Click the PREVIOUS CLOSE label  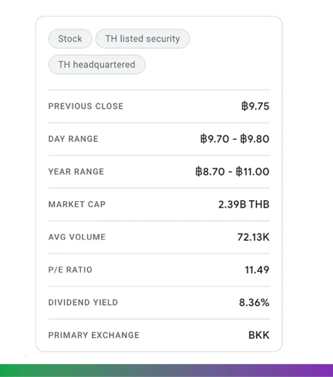86,106
